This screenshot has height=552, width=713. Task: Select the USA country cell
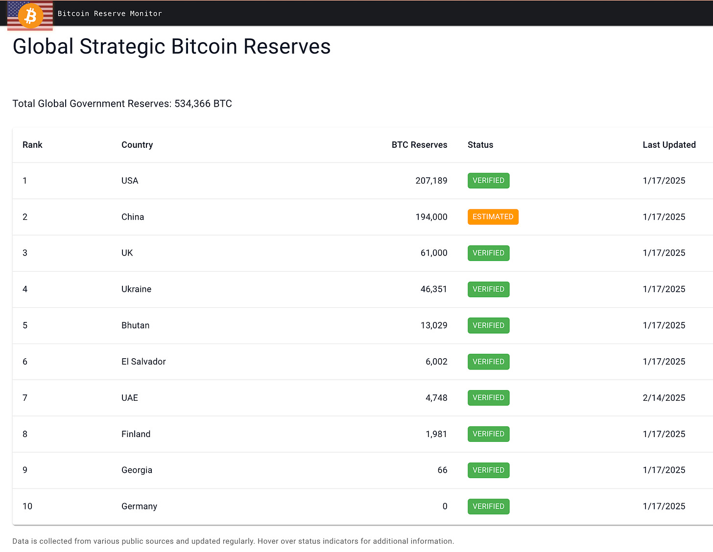click(130, 181)
